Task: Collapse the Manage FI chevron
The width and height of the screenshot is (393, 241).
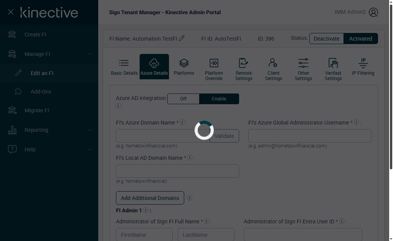Action: (89, 54)
